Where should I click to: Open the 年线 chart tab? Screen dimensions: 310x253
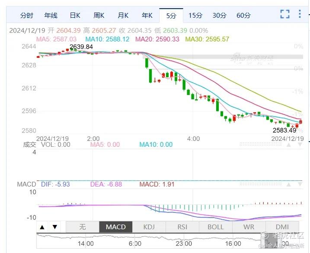(x=51, y=16)
